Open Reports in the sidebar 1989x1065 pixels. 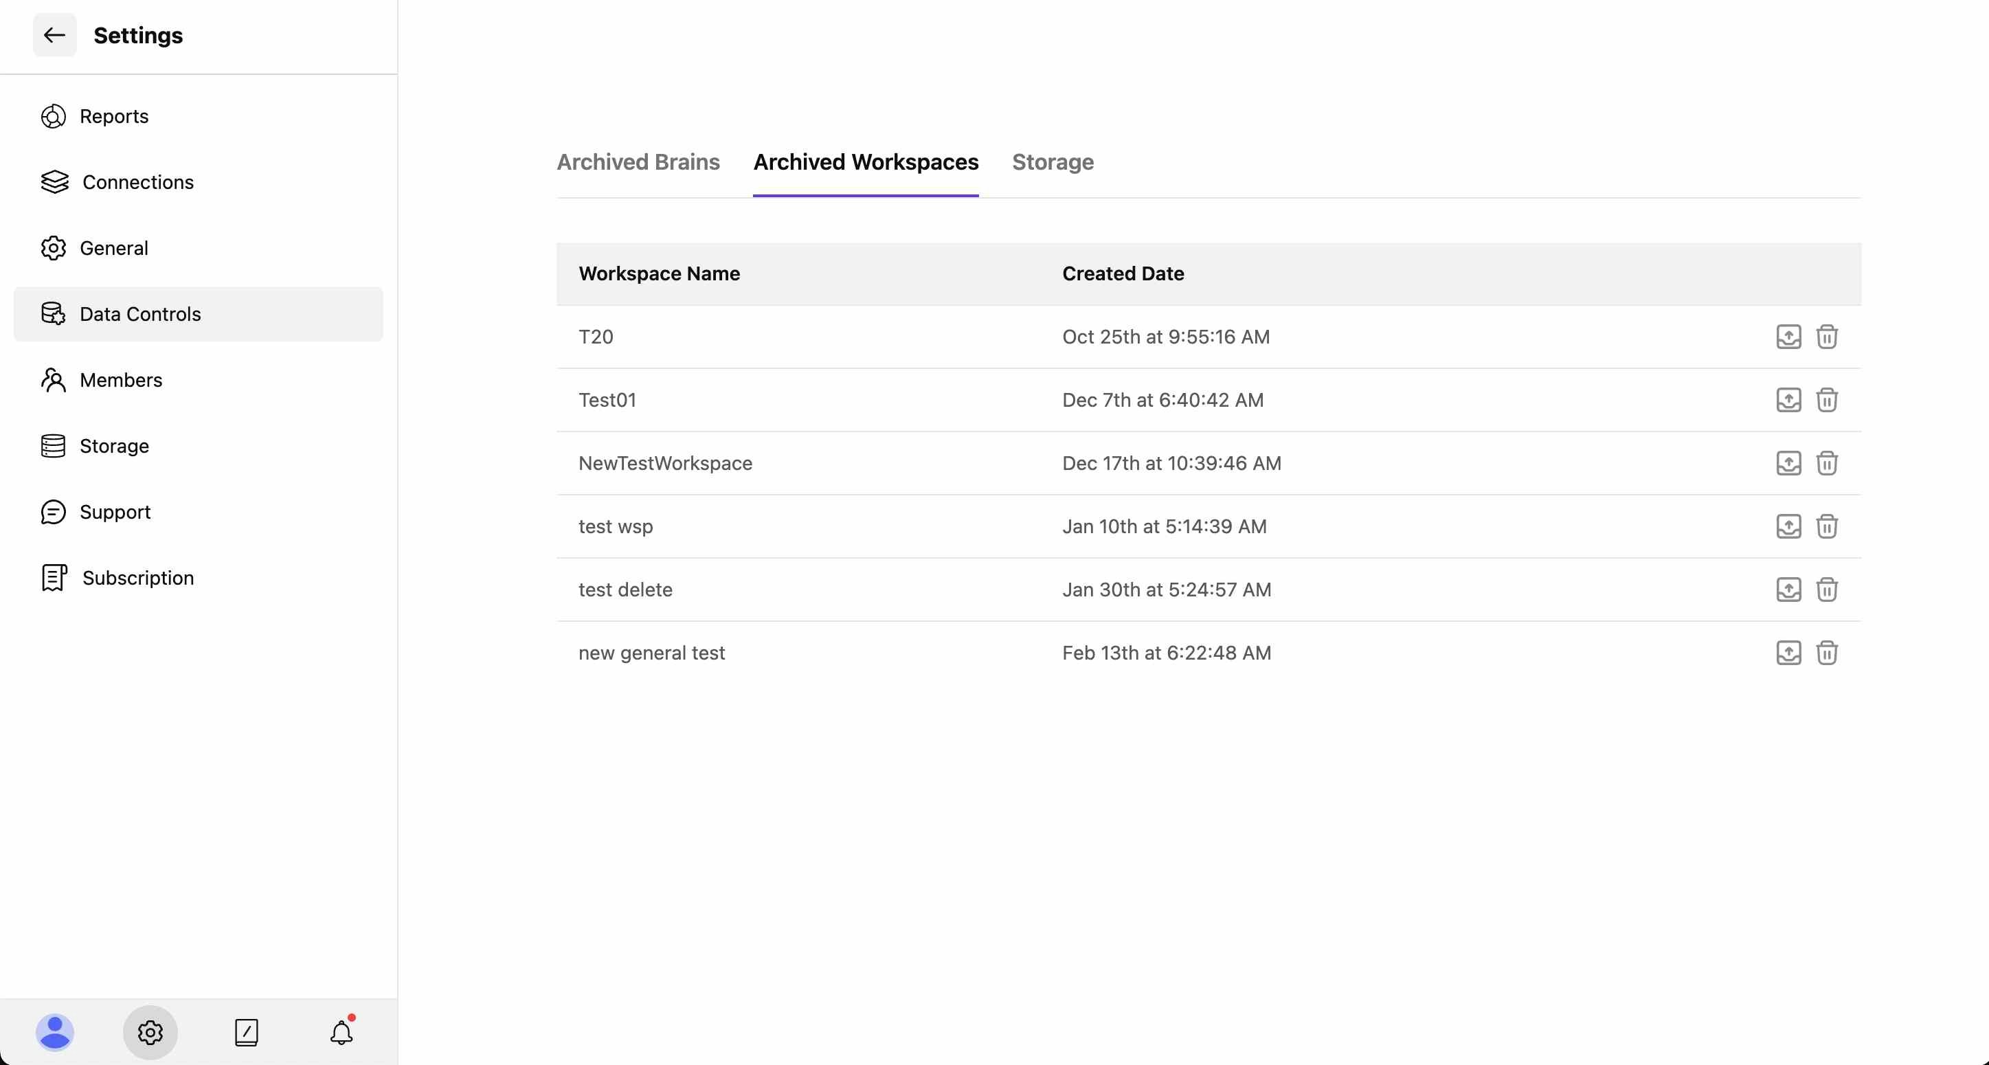(x=113, y=117)
